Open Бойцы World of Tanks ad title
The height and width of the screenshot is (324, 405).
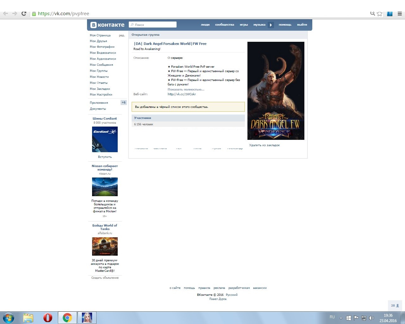105,227
